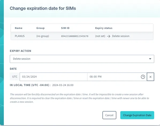Click the Group column header

[40, 28]
